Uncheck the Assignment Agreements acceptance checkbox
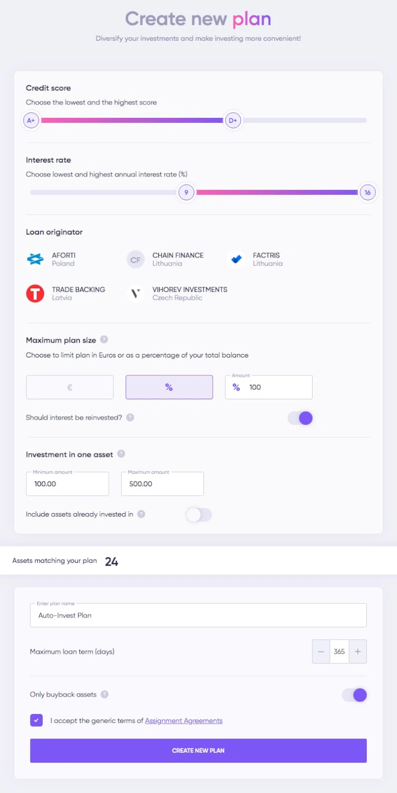 pyautogui.click(x=36, y=720)
